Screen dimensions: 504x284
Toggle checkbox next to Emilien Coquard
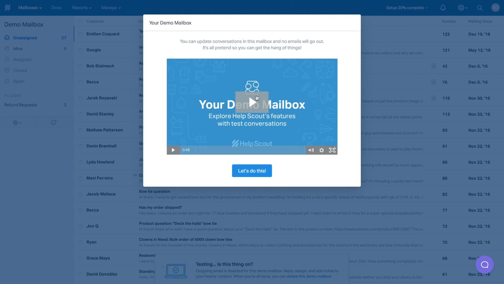(x=80, y=34)
